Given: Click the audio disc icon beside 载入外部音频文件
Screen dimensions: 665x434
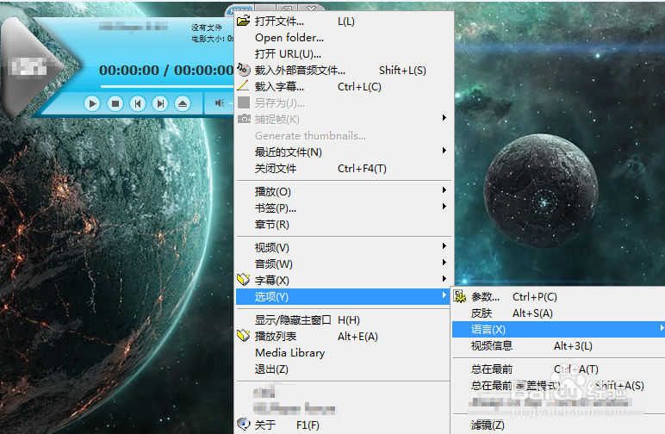Looking at the screenshot, I should coord(244,70).
